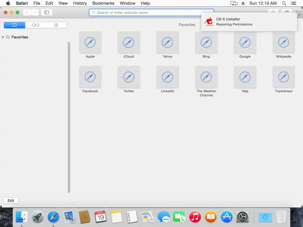
Task: Open iBooks from the Dock
Action: coord(211,217)
